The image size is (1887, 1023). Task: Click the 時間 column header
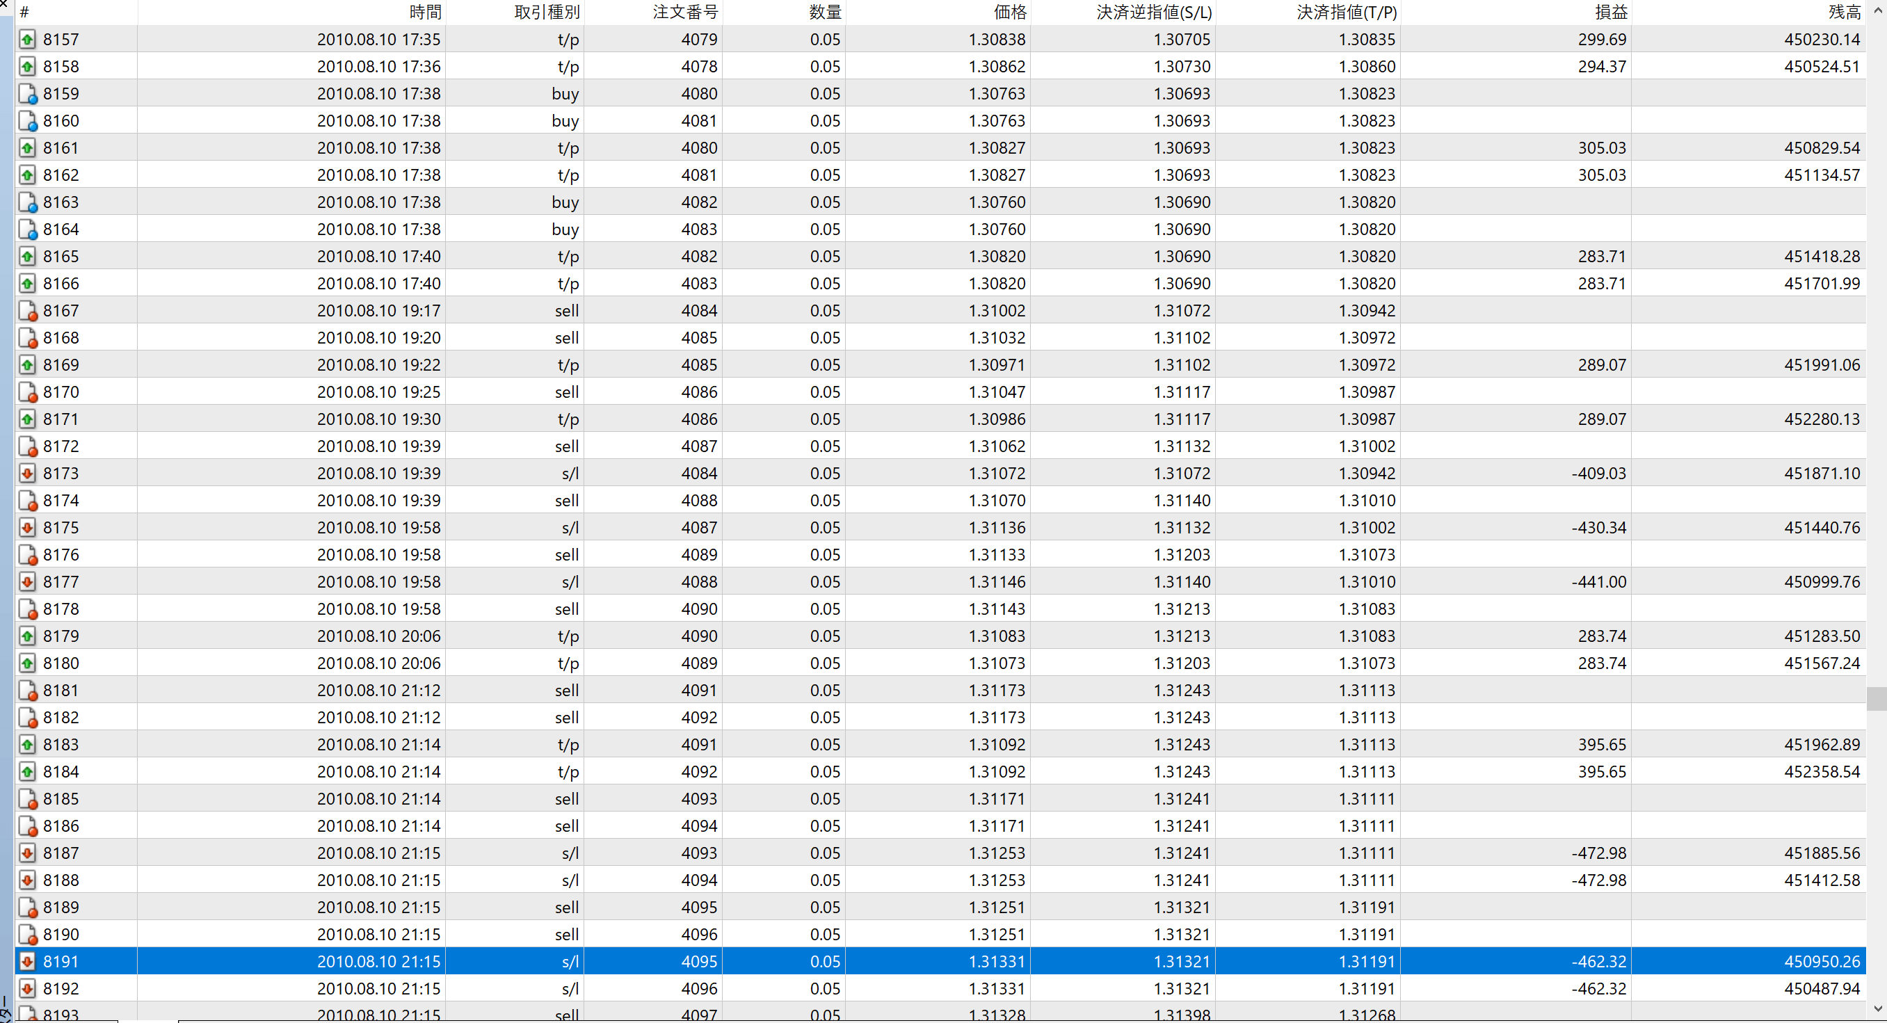(291, 12)
